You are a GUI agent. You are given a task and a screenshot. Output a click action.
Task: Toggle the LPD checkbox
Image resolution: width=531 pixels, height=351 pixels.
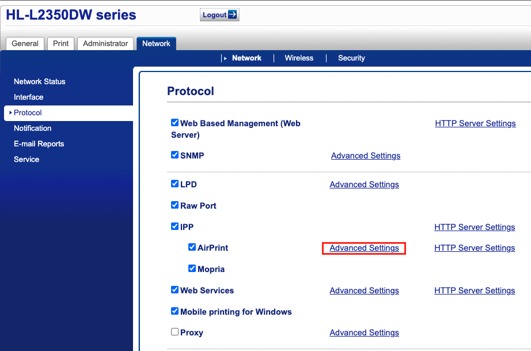(175, 184)
